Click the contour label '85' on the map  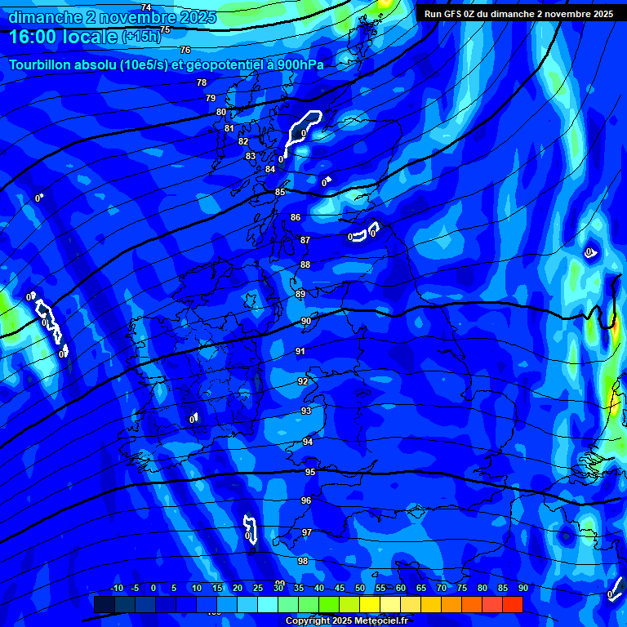pyautogui.click(x=280, y=193)
